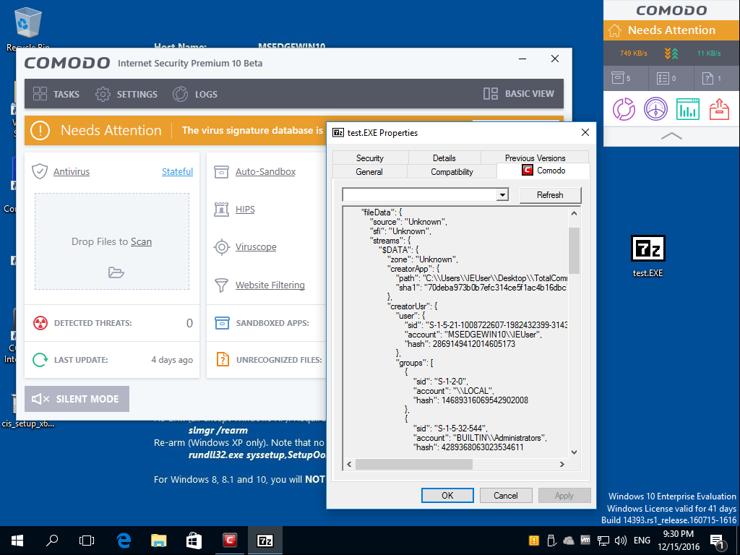
Task: Open the Action Center notifications
Action: 718,542
